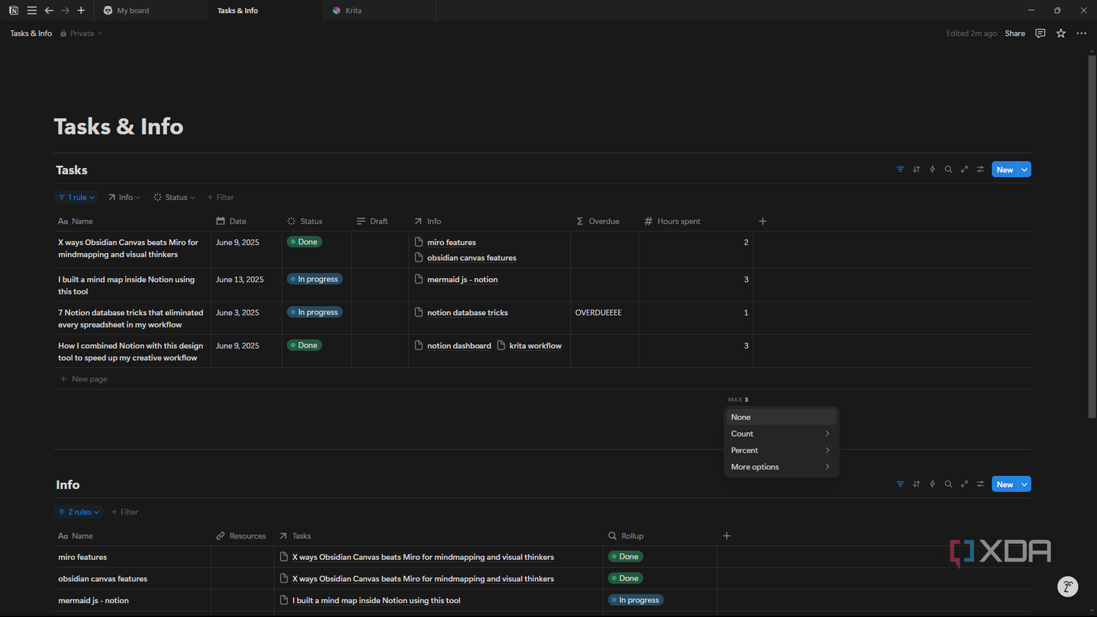Click the Tasks database filter icon
This screenshot has height=617, width=1097.
point(900,170)
